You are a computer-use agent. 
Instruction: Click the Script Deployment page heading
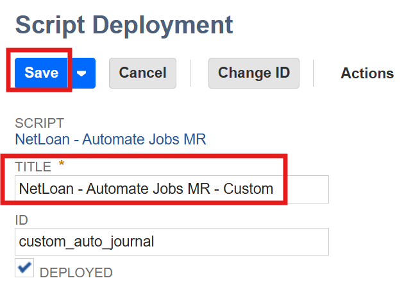[124, 26]
